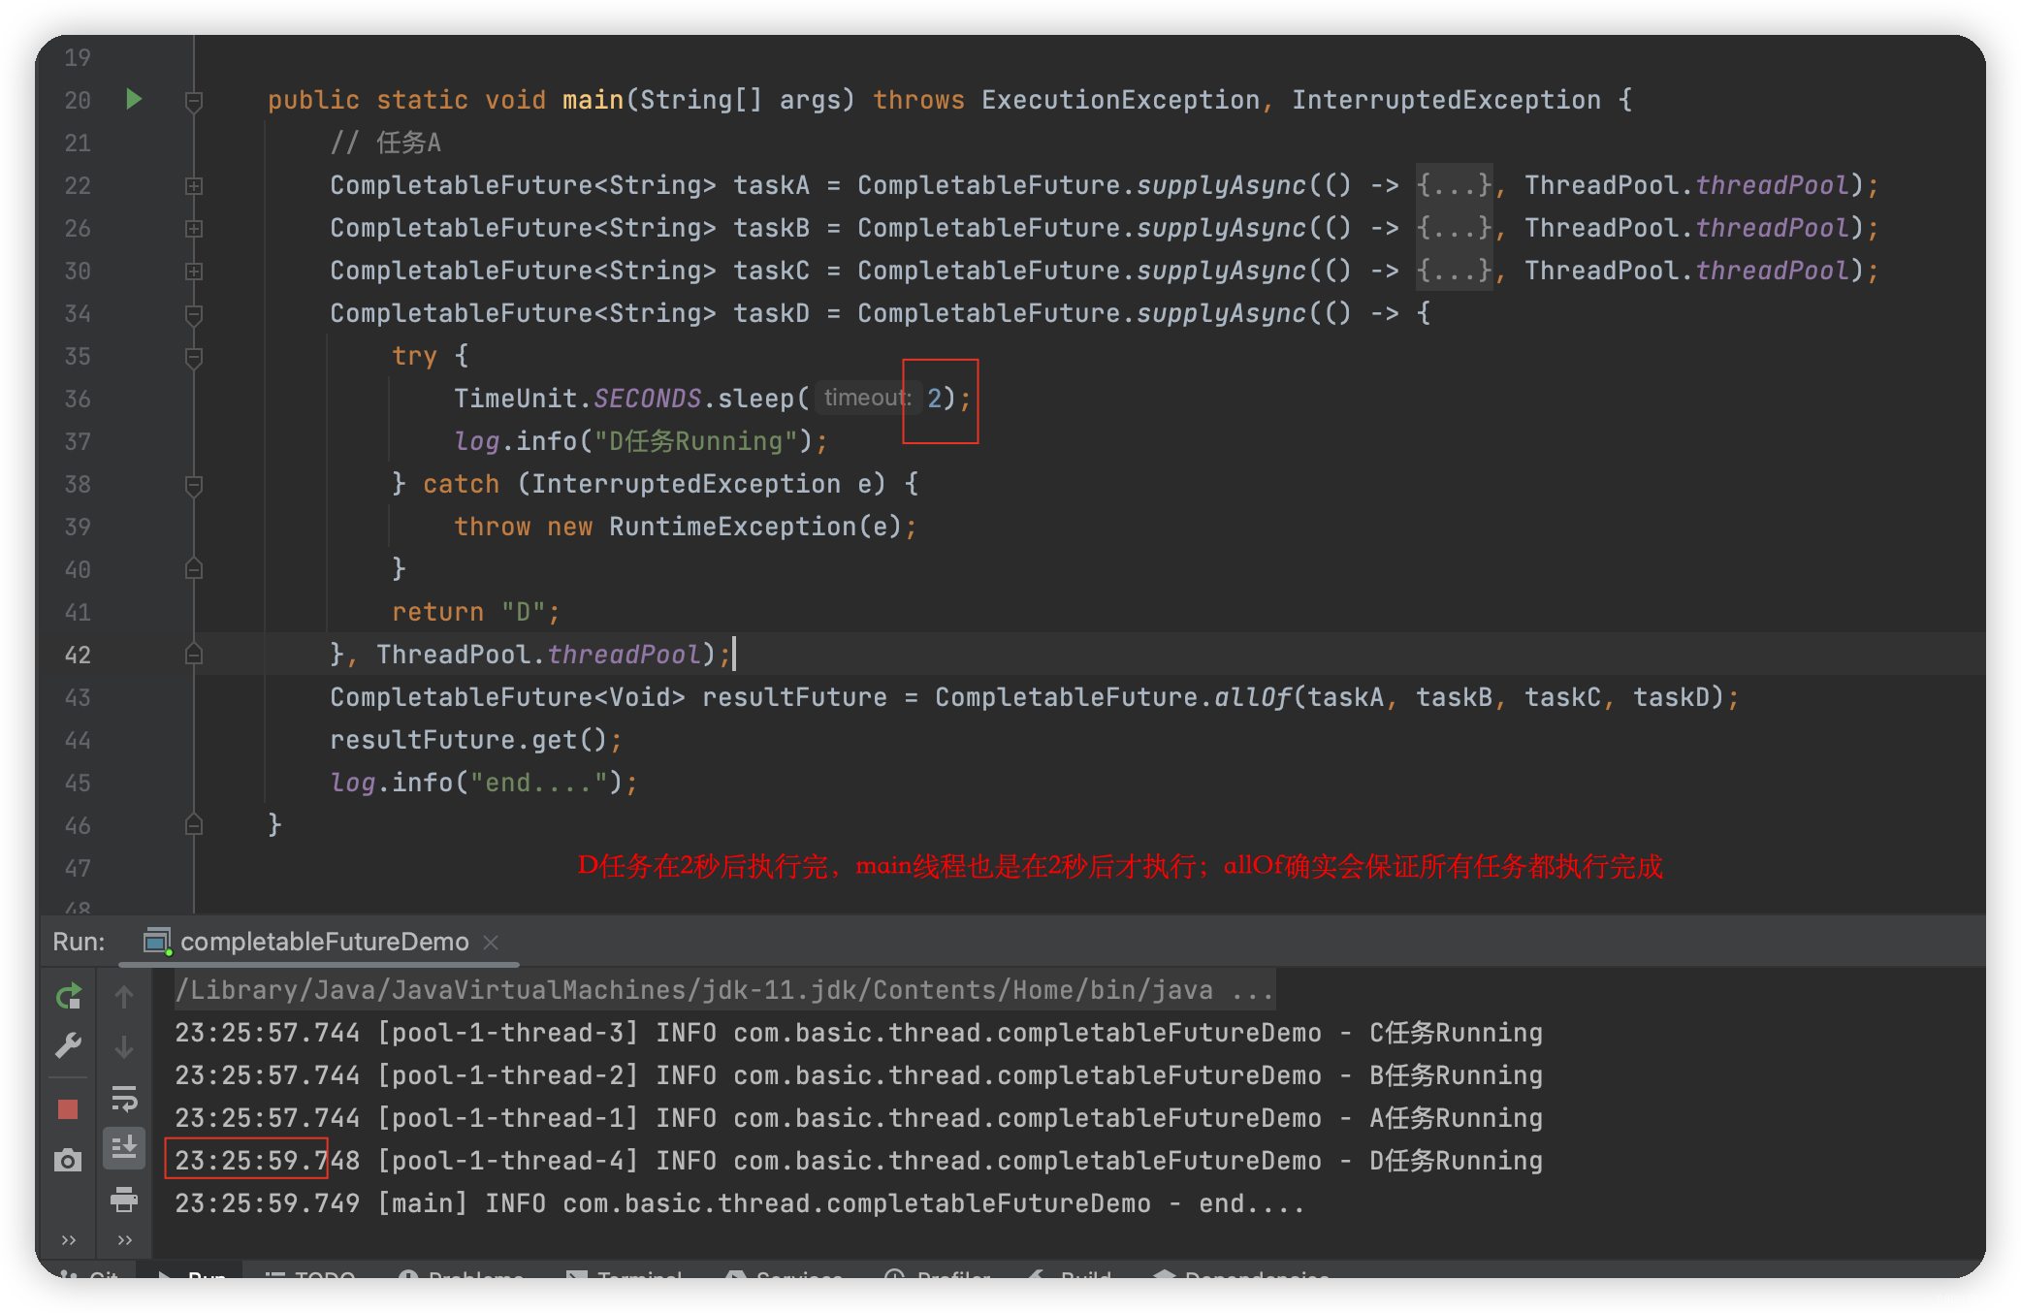Click the // 任务A comment

click(385, 143)
